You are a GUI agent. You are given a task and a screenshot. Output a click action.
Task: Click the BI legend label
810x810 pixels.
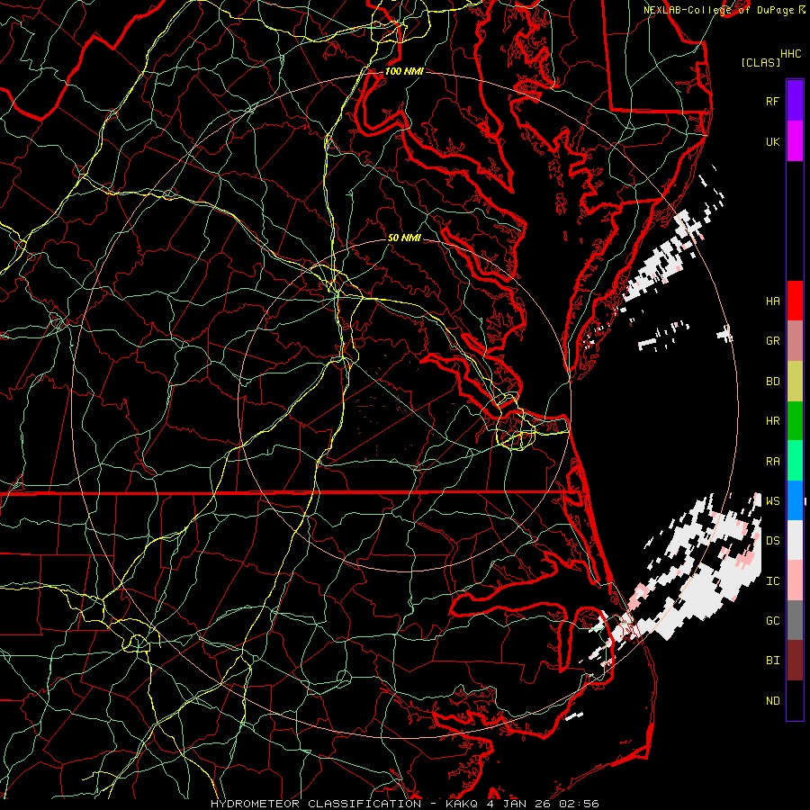[x=772, y=661]
